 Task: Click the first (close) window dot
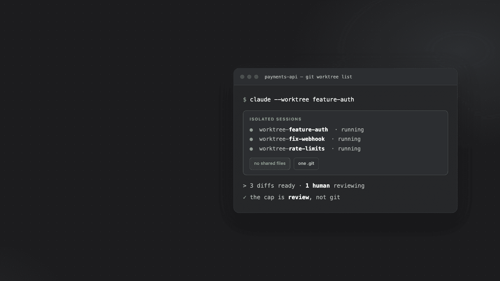[242, 77]
